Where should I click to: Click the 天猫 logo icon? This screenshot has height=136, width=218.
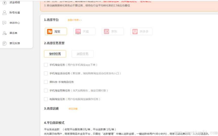coord(78,32)
